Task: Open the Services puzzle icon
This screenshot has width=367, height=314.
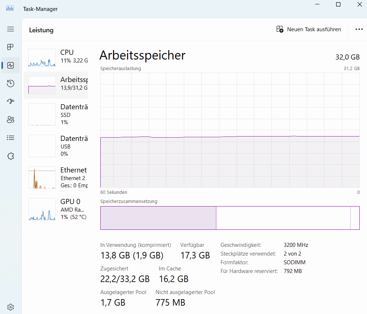Action: coord(11,156)
